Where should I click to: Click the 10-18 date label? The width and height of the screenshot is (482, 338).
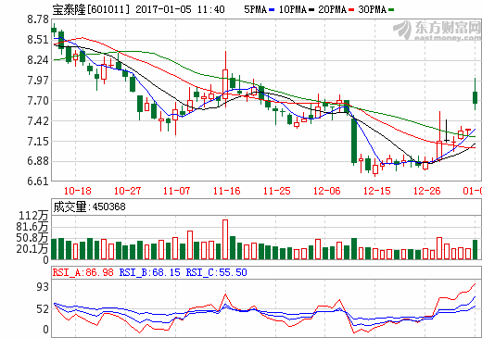click(x=77, y=191)
